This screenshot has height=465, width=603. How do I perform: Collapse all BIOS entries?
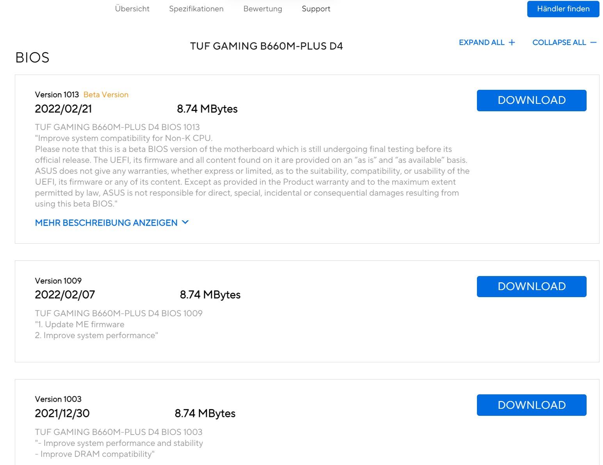(x=564, y=43)
